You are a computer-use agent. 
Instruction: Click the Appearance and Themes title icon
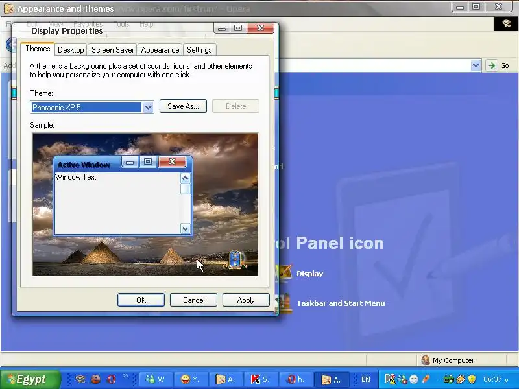(9, 8)
